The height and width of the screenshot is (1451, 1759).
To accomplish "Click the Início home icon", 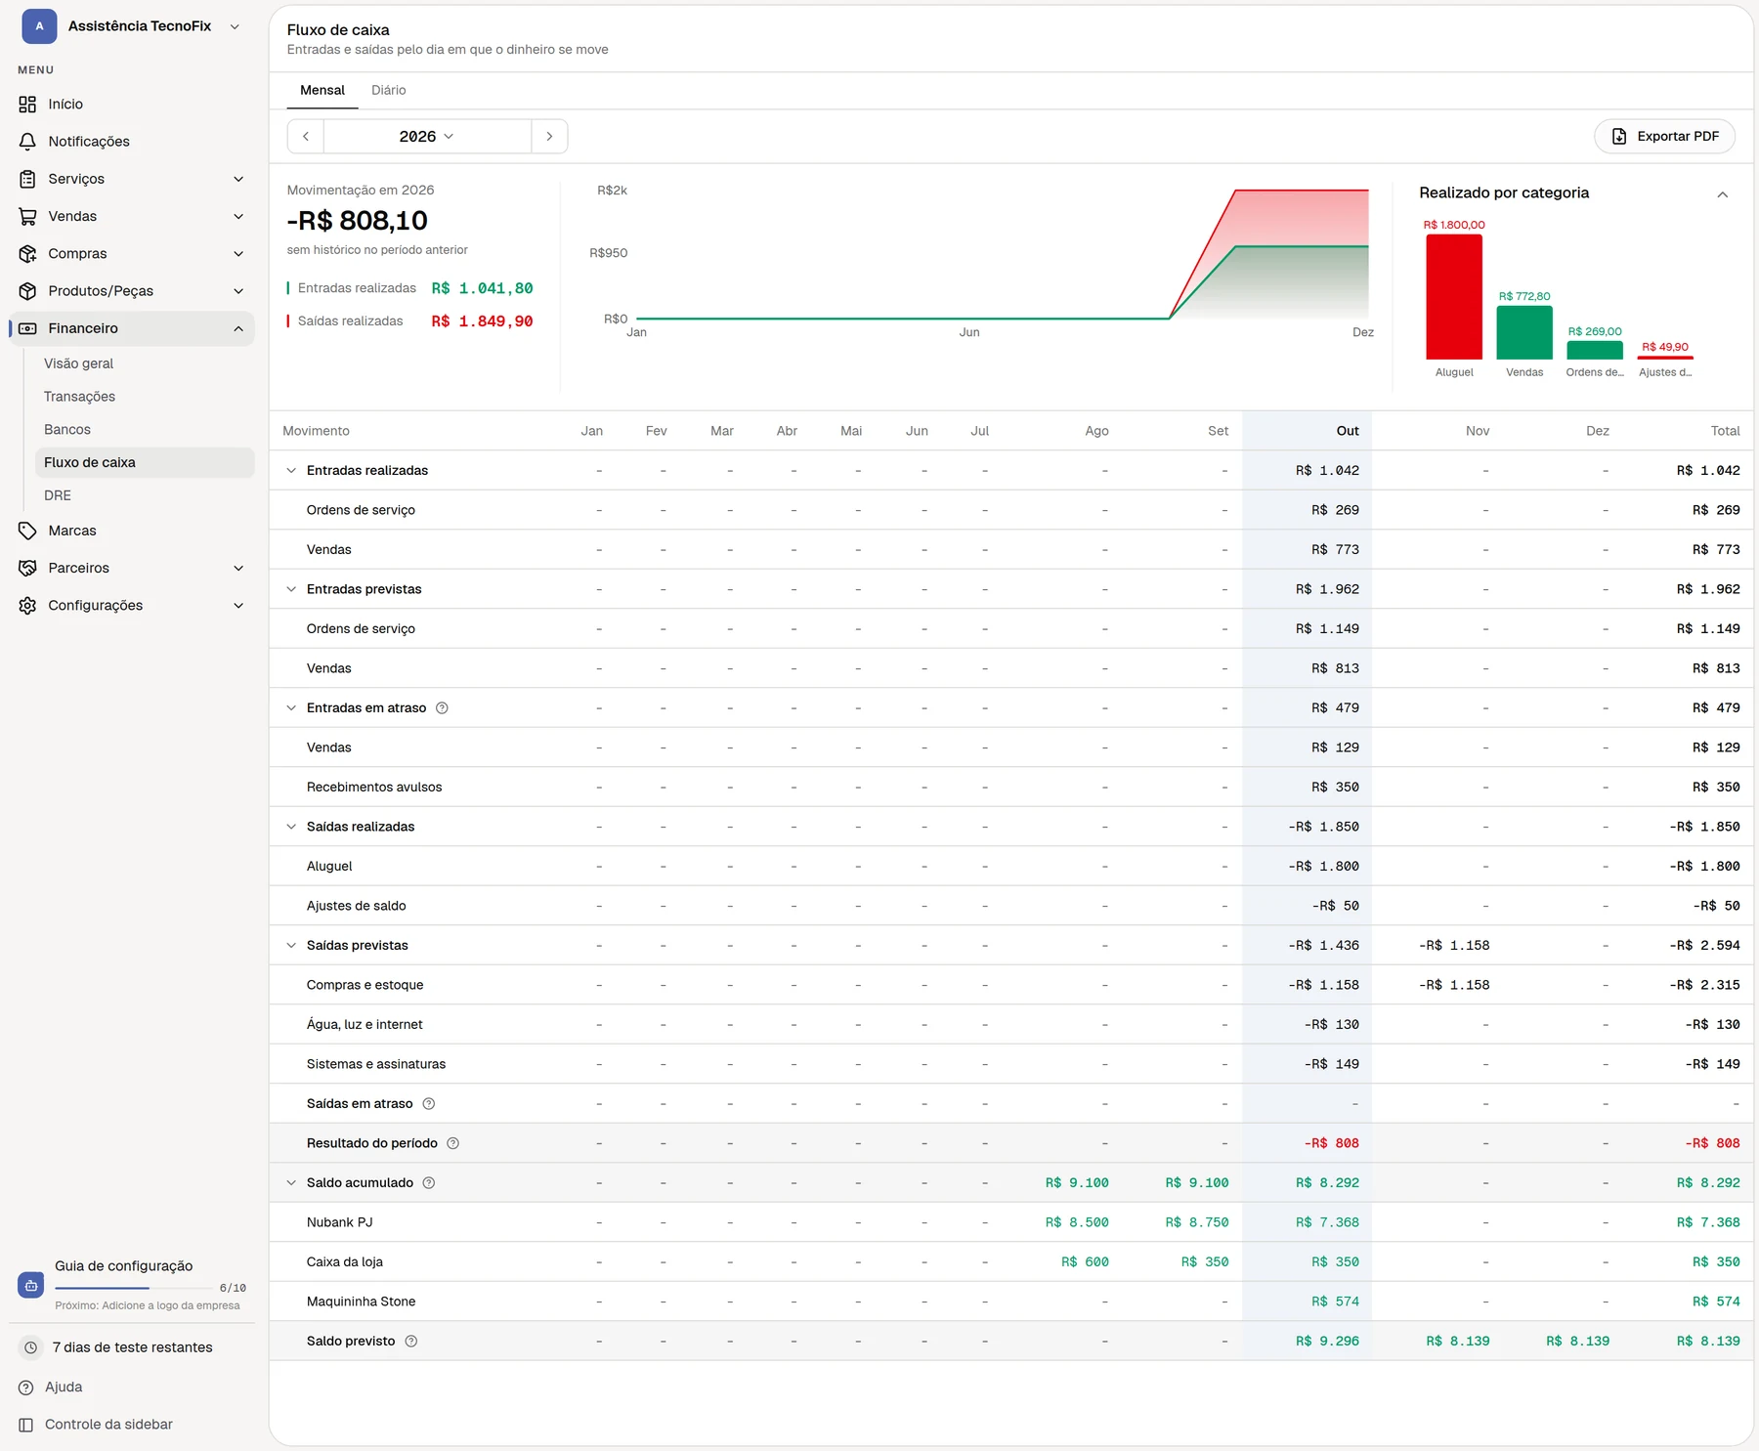I will point(27,105).
